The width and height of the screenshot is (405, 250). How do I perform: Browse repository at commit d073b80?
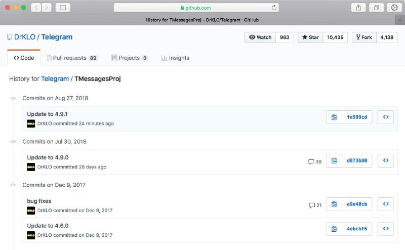pos(386,160)
